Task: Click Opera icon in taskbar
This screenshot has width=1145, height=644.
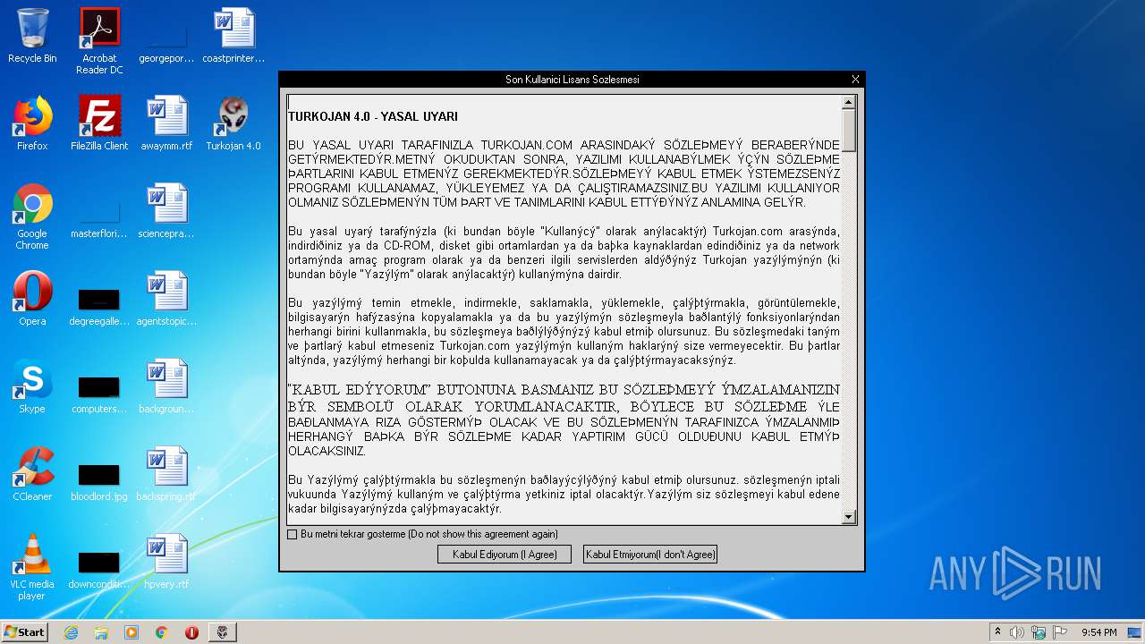Action: point(191,632)
